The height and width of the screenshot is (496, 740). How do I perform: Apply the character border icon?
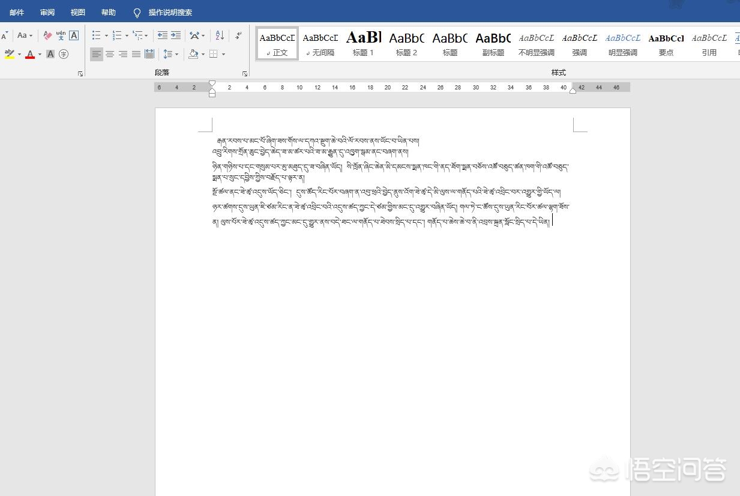(74, 35)
